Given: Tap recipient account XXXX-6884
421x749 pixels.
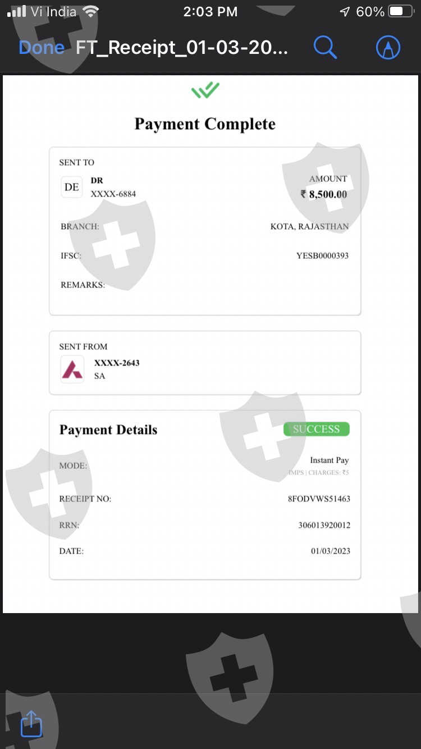Looking at the screenshot, I should point(113,194).
